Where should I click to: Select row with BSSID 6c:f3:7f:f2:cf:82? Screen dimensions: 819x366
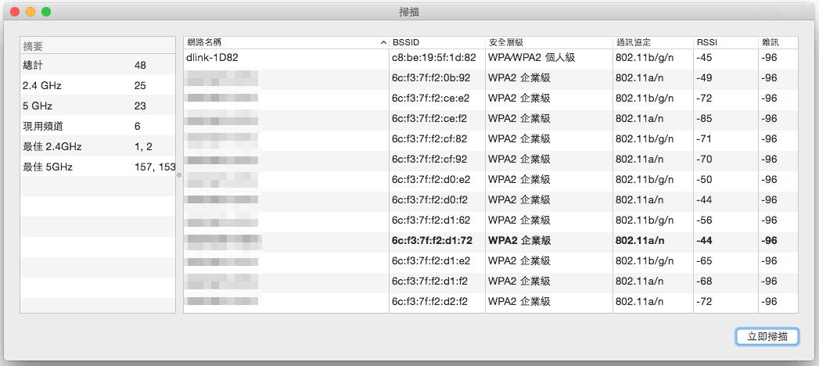(490, 139)
